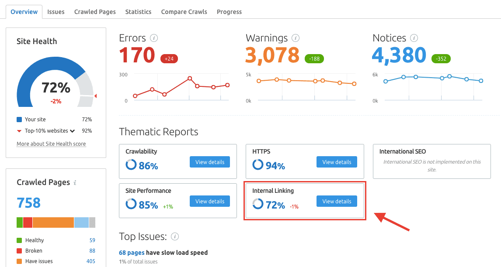Screen dimensions: 501x267
Task: Click the orange segment of Crawled Pages bar
Action: click(x=53, y=222)
